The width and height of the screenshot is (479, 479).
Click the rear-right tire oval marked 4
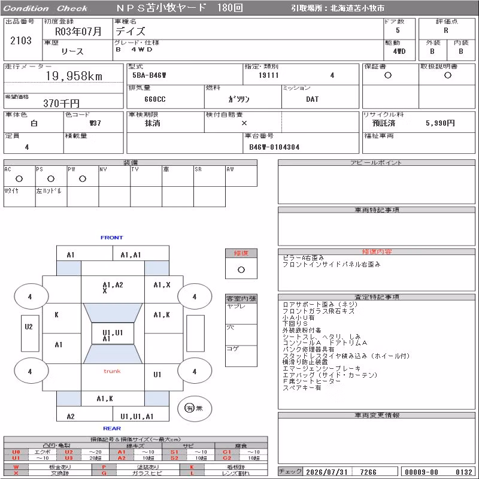[x=195, y=371]
